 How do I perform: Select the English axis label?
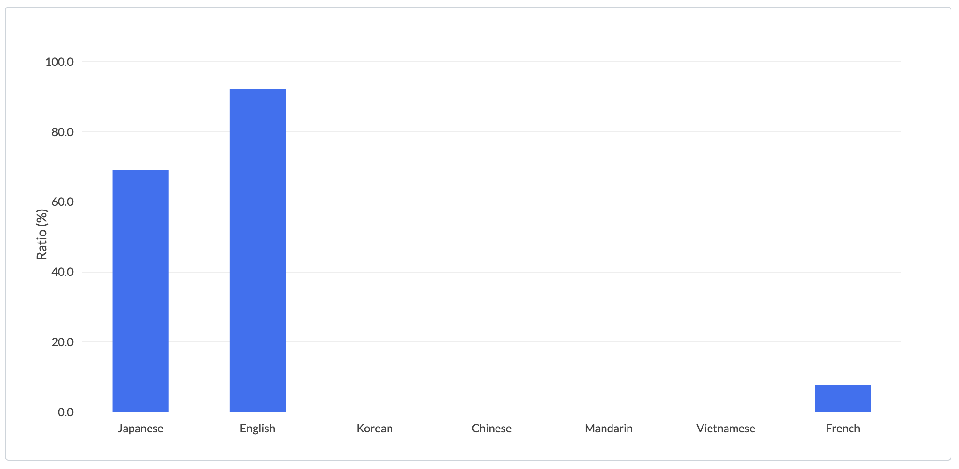257,429
